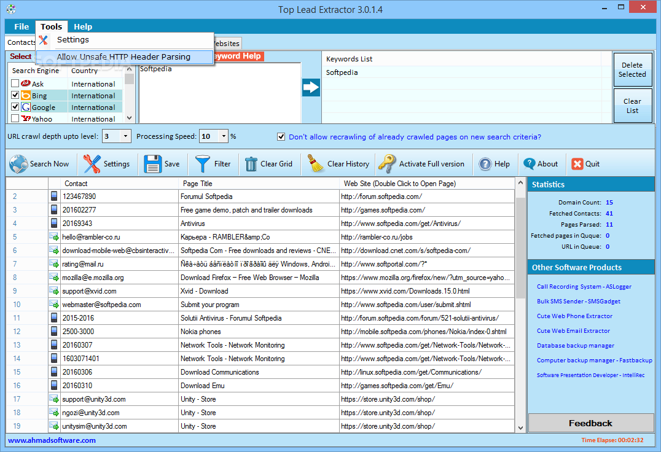Click the Ask search engine logo

(26, 84)
